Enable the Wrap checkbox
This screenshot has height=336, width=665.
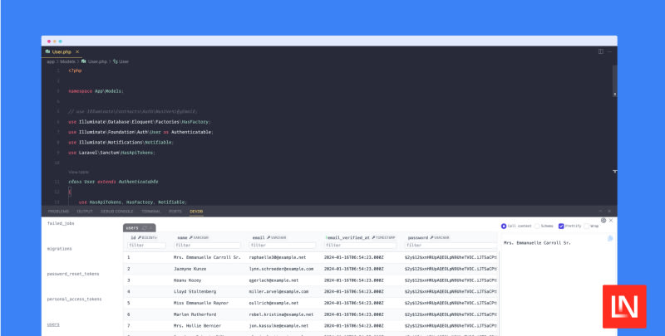coord(589,226)
